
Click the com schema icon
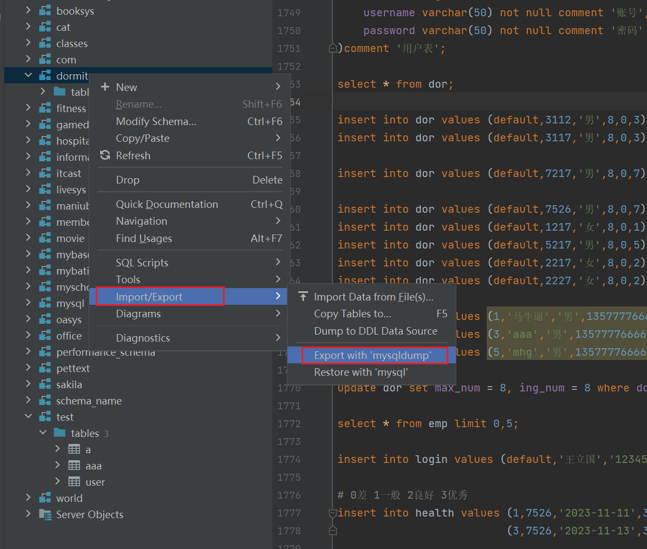tap(45, 60)
